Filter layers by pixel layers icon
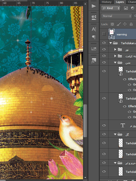 coord(126,8)
